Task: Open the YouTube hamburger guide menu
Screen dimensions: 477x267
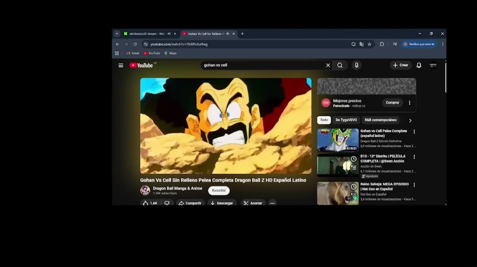Action: 121,65
